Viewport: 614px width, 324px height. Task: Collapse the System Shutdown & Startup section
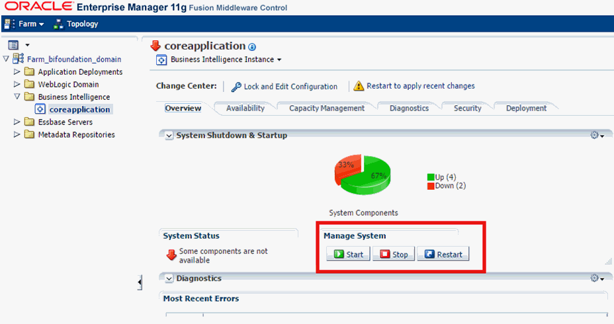coord(169,136)
